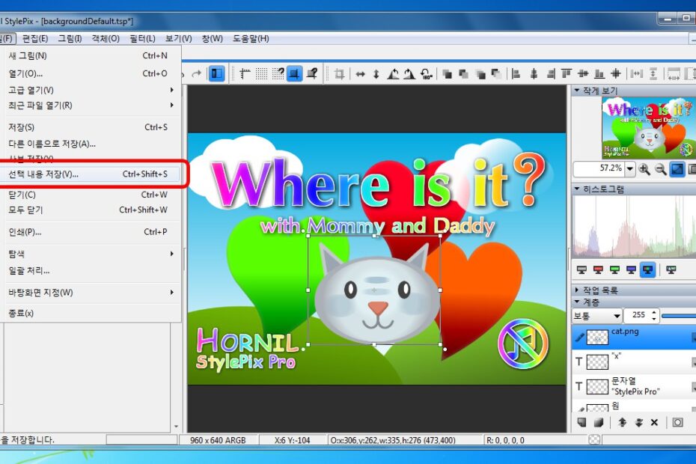Open the 객체(O) menu
The image size is (696, 464).
[x=106, y=39]
